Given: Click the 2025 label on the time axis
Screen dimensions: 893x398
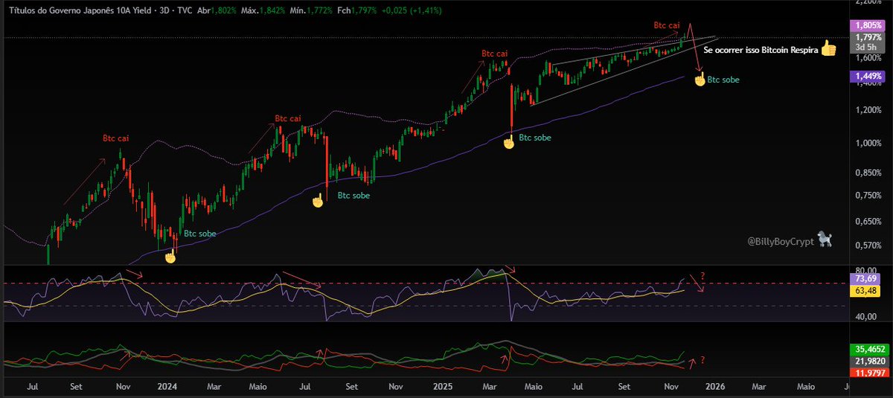Looking at the screenshot, I should (x=443, y=387).
